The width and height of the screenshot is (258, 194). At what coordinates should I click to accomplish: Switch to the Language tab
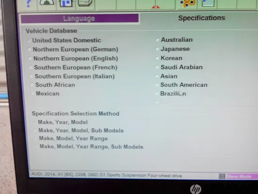[80, 18]
